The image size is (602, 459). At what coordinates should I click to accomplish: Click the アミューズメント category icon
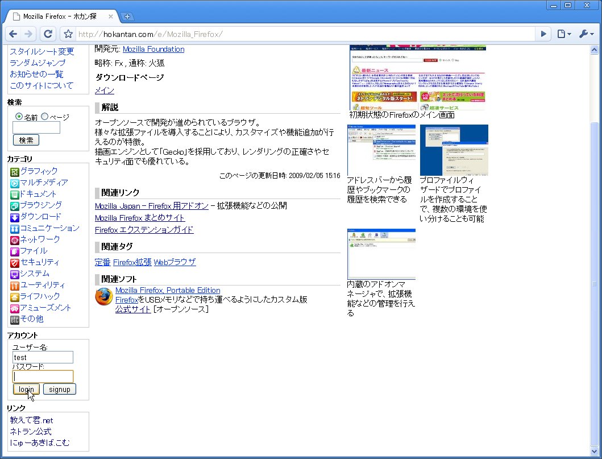[15, 308]
